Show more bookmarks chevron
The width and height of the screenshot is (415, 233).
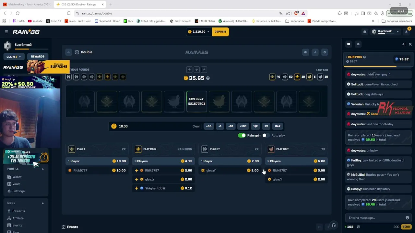click(x=373, y=21)
